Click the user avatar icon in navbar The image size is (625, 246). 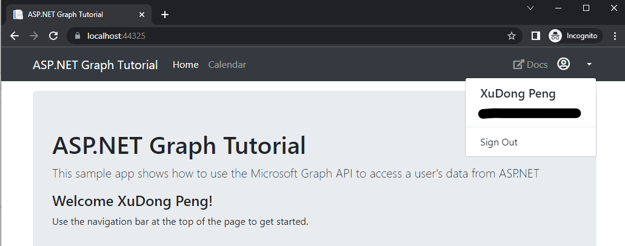[563, 64]
